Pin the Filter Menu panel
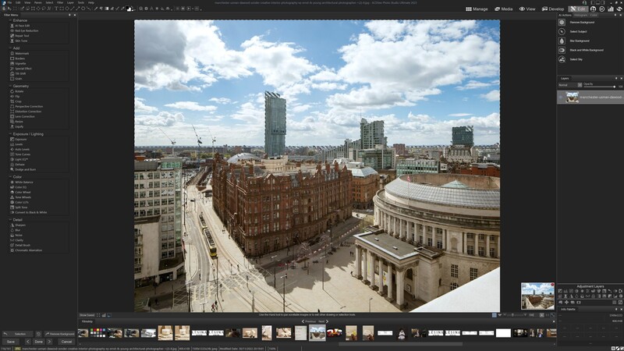624x351 pixels. (x=69, y=15)
